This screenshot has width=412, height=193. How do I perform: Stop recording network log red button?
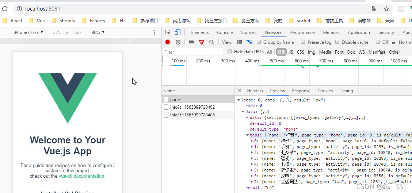[x=168, y=42]
